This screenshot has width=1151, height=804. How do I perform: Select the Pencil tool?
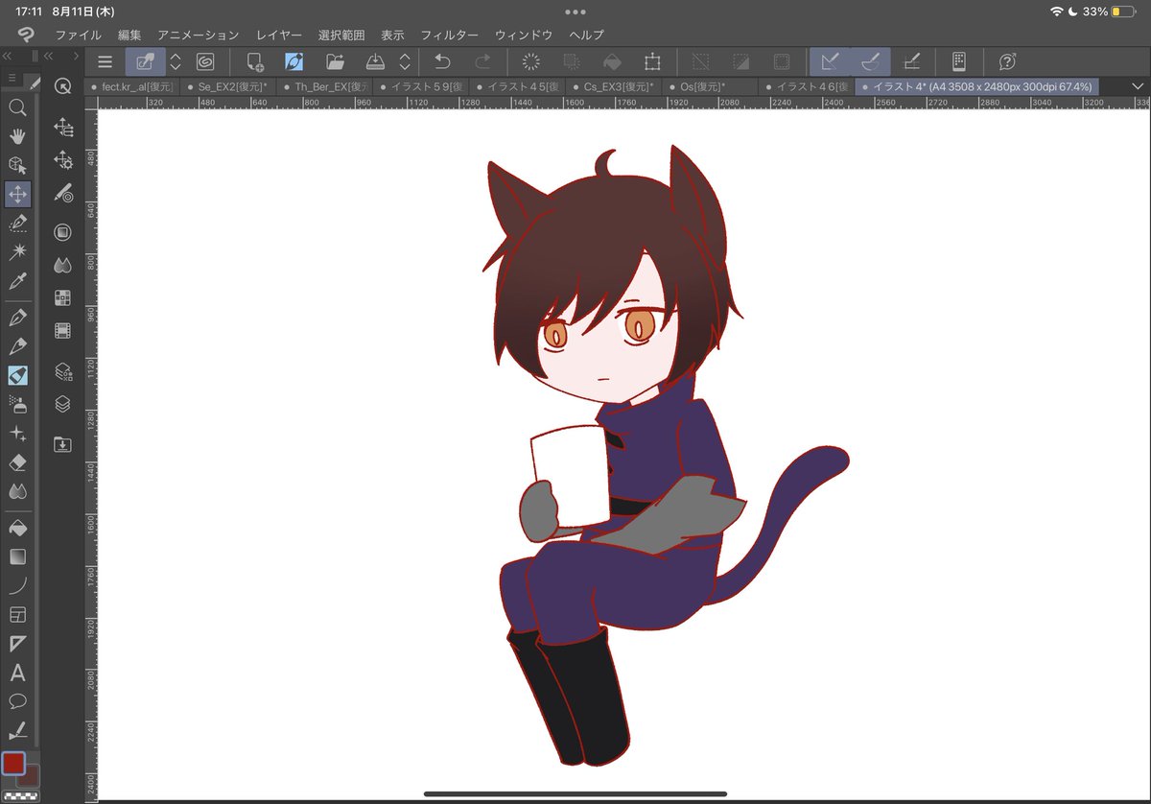point(17,345)
